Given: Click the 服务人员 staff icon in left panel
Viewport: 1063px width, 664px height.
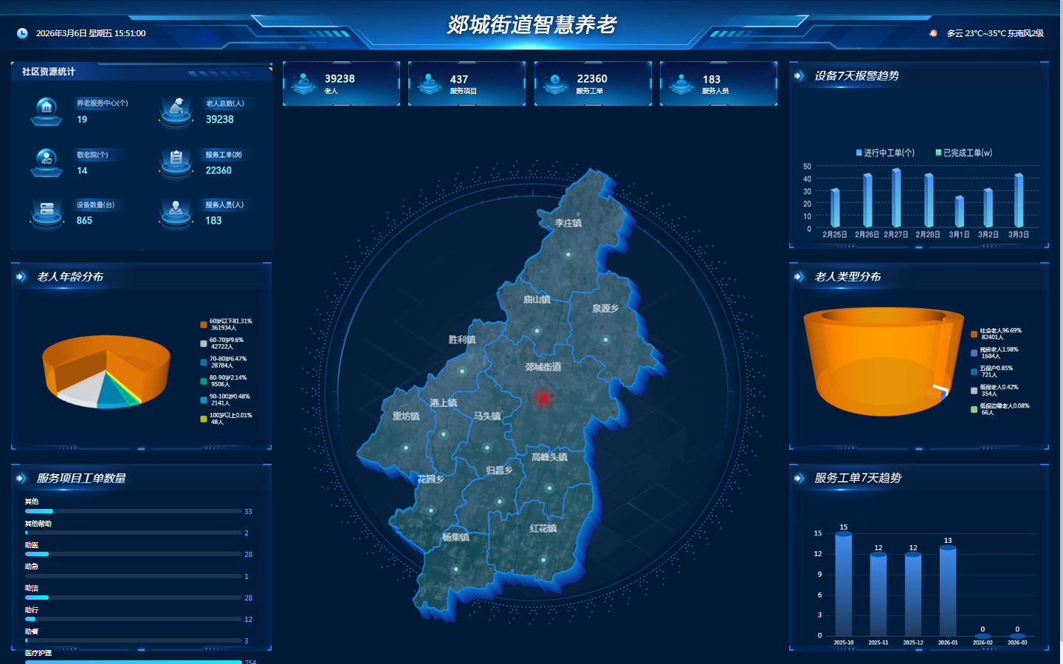Looking at the screenshot, I should (176, 212).
